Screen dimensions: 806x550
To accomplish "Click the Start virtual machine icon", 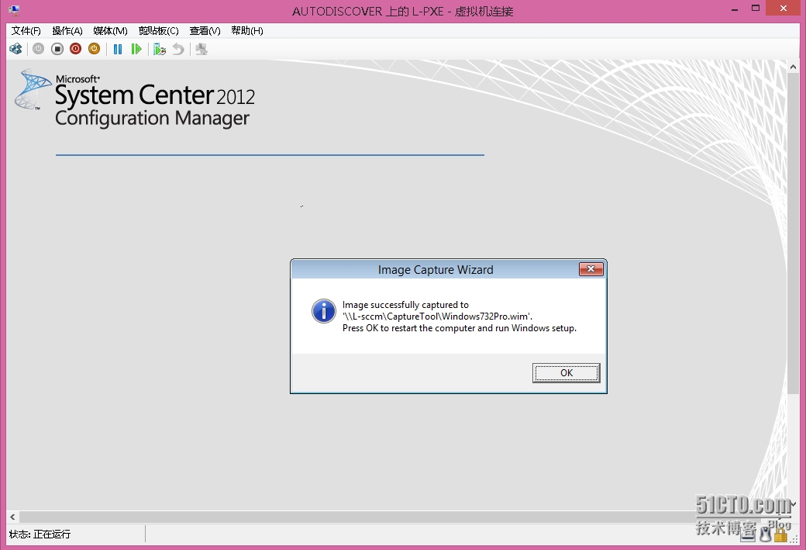I will (x=39, y=49).
